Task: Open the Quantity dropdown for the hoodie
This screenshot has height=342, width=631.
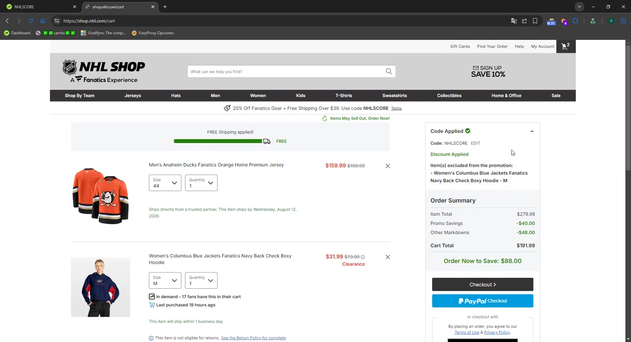Action: click(x=201, y=281)
